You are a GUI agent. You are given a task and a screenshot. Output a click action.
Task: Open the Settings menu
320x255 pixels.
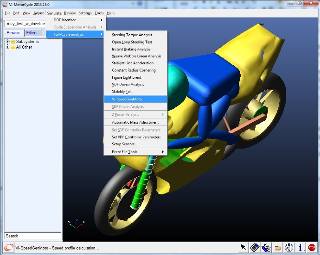(x=85, y=13)
